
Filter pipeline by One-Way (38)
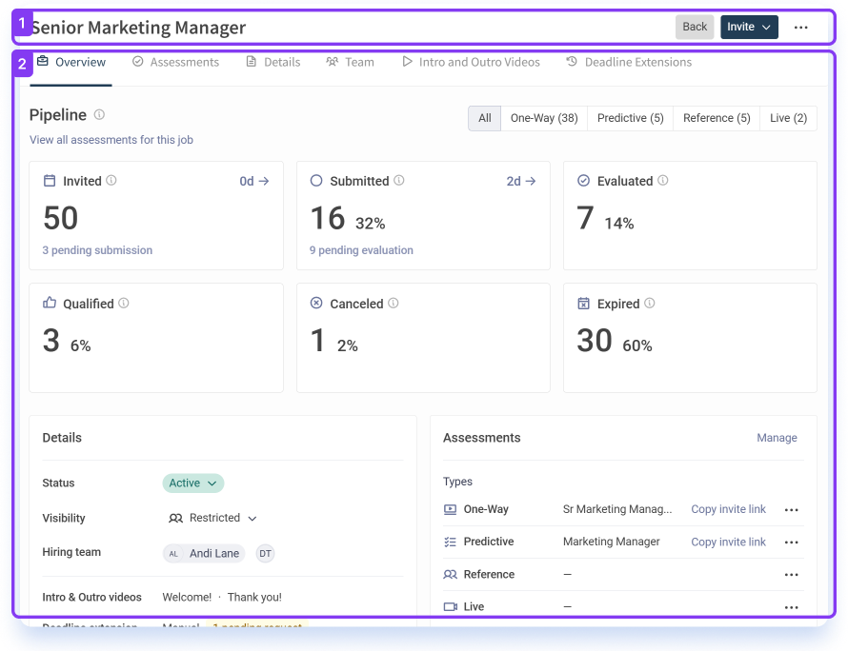click(544, 118)
